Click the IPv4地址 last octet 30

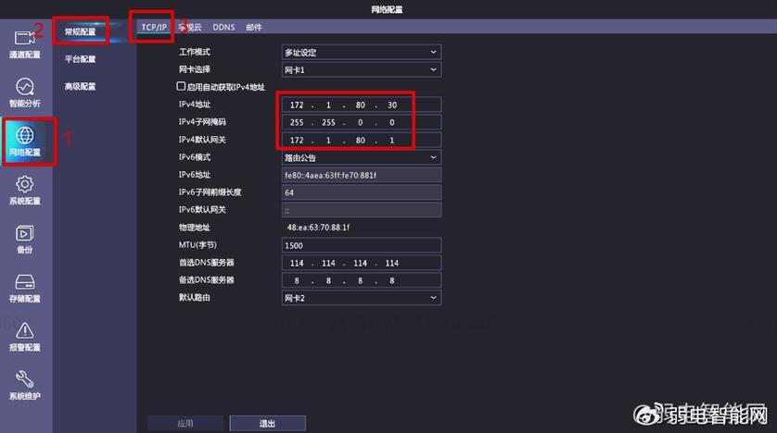tap(392, 105)
